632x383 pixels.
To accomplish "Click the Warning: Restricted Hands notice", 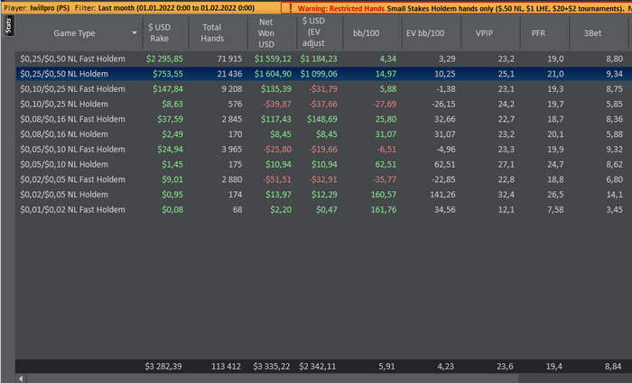I will 341,8.
